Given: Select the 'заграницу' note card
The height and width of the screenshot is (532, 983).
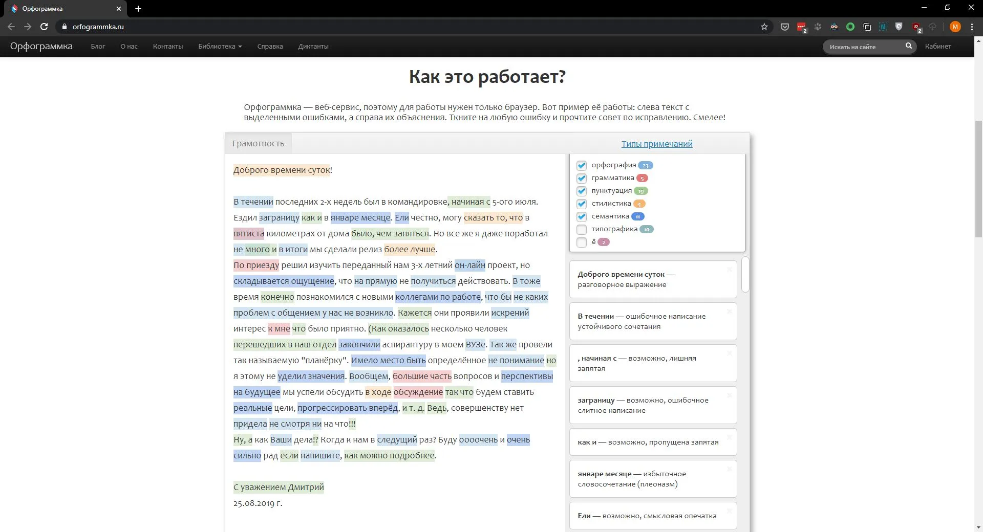Looking at the screenshot, I should [653, 405].
